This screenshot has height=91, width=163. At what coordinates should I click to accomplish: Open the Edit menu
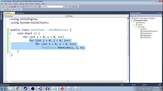coord(6,4)
